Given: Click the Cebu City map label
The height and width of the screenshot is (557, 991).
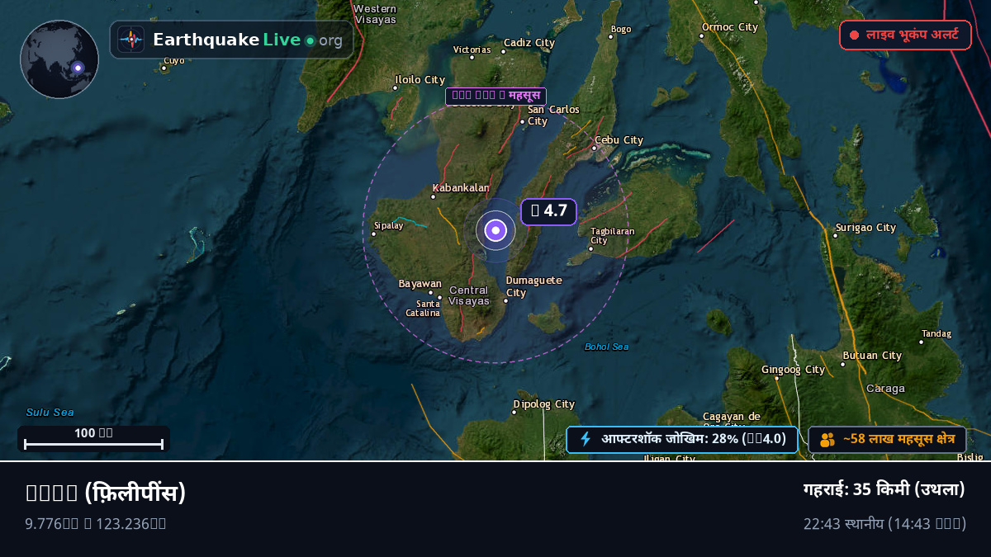Looking at the screenshot, I should coord(619,140).
